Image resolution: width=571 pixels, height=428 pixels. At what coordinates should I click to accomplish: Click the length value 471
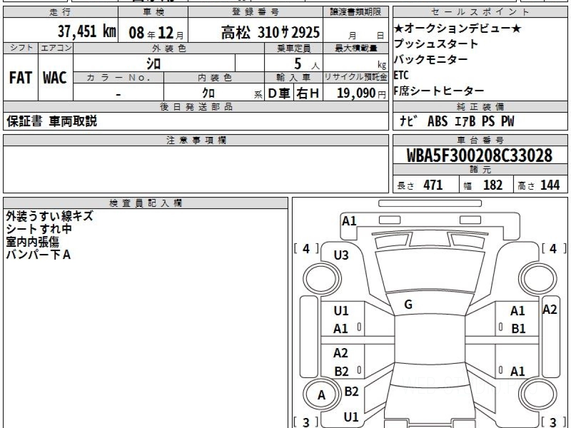433,185
